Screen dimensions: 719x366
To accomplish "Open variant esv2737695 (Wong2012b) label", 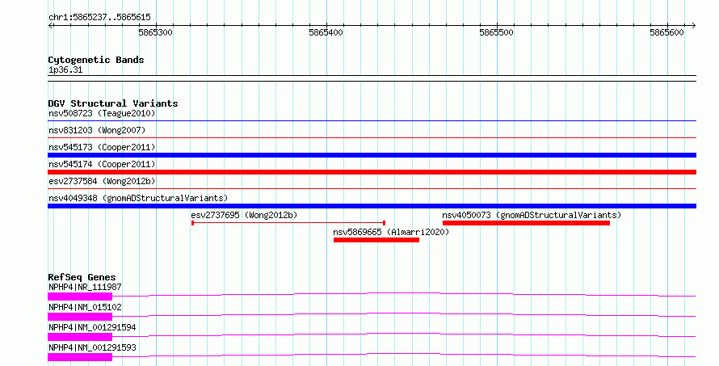I will [245, 215].
